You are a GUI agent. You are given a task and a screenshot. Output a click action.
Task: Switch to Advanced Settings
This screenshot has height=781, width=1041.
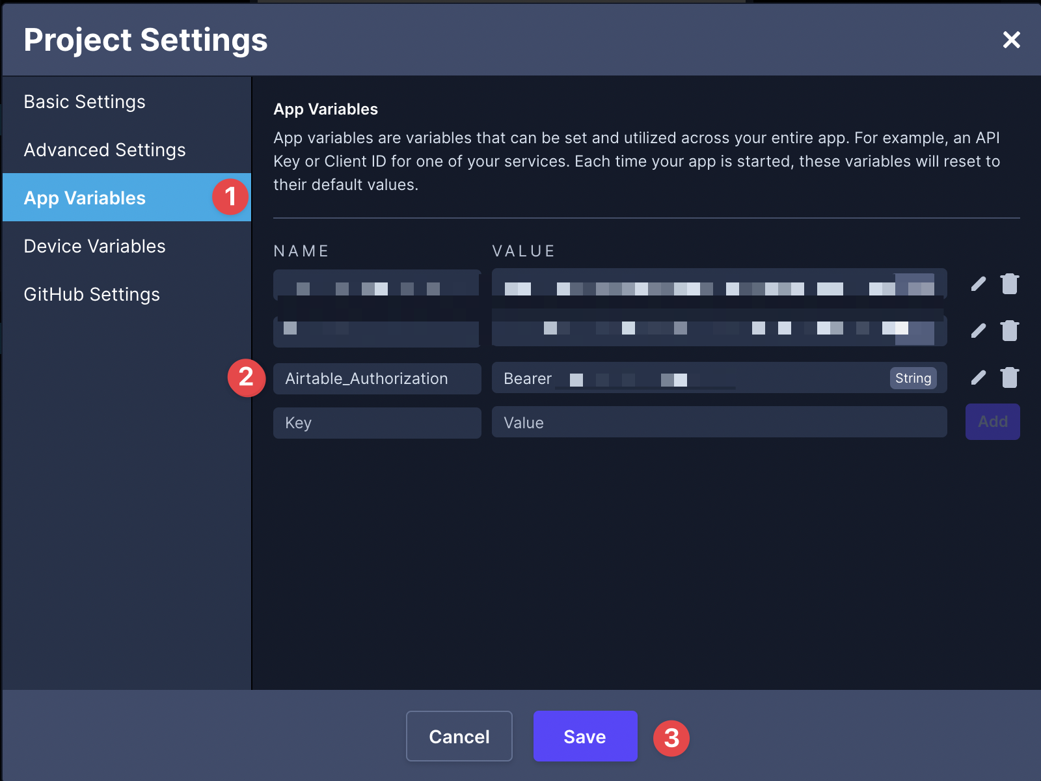[x=127, y=150]
